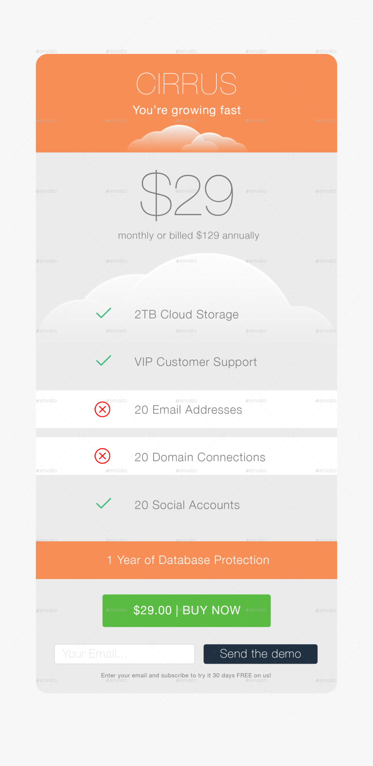Viewport: 373px width, 766px height.
Task: Click the VIP Customer Support feature text
Action: tap(196, 362)
